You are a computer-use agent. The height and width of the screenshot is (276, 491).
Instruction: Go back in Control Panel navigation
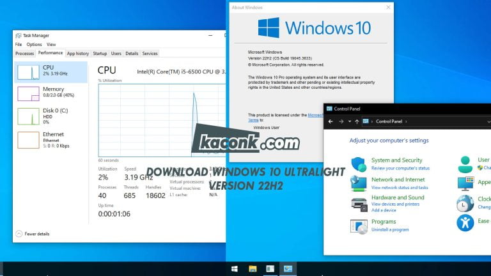pyautogui.click(x=331, y=121)
